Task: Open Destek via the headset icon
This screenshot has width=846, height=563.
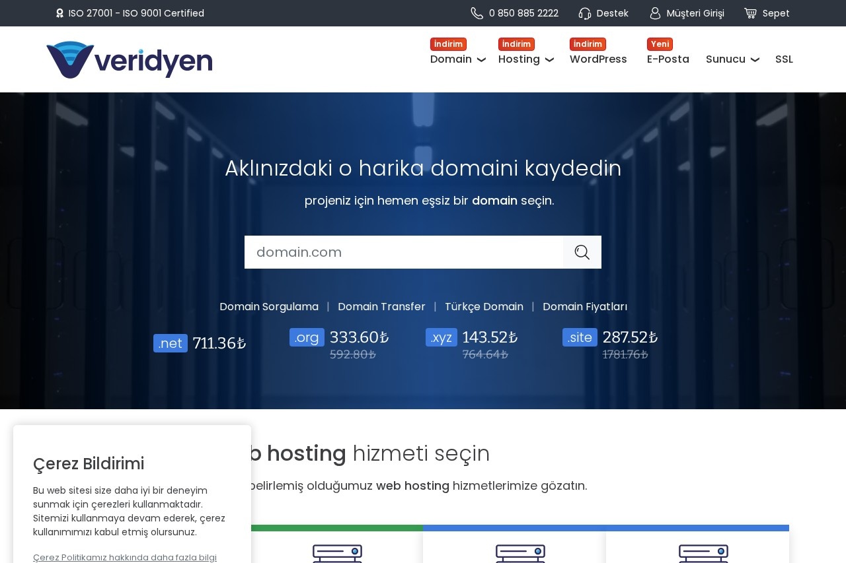Action: (585, 13)
